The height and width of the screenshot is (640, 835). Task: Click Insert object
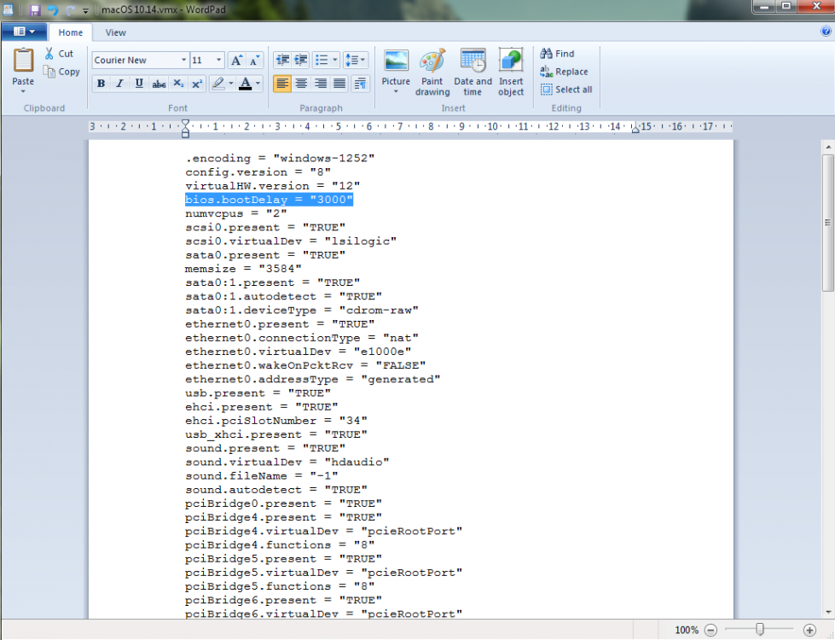511,73
